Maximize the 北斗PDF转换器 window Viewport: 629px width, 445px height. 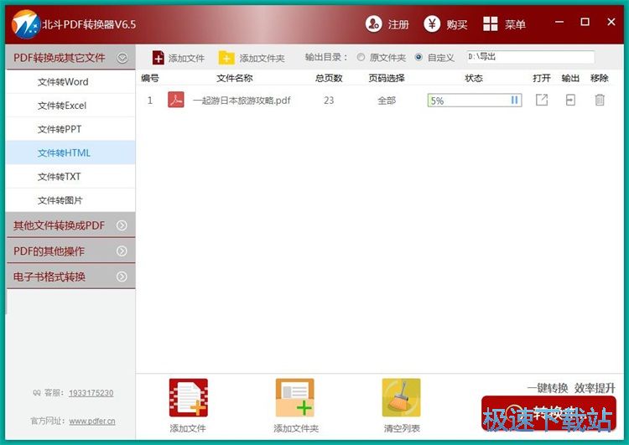[585, 22]
